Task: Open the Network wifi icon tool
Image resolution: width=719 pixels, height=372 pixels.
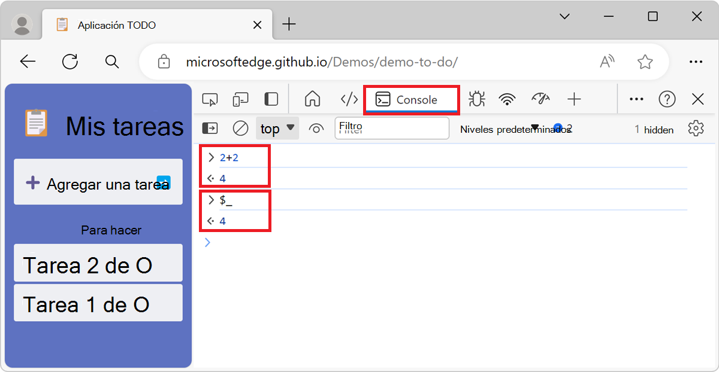Action: [507, 99]
